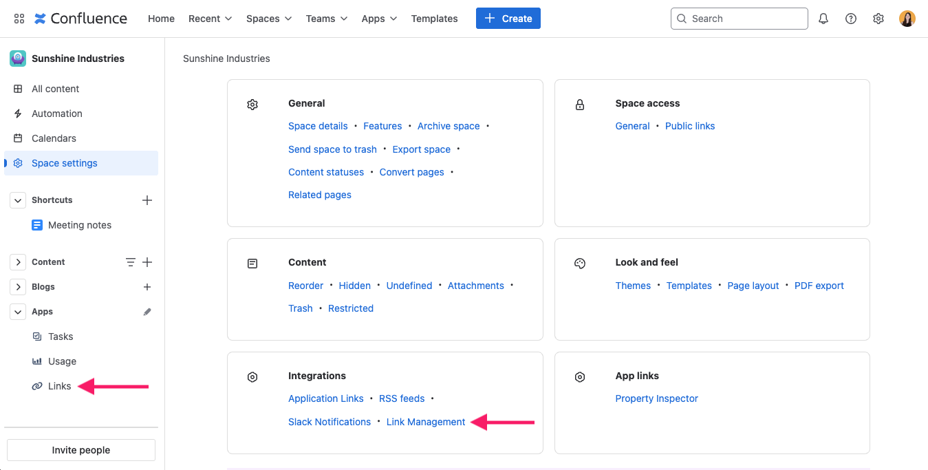Open the notifications bell
This screenshot has height=470, width=928.
coord(823,19)
